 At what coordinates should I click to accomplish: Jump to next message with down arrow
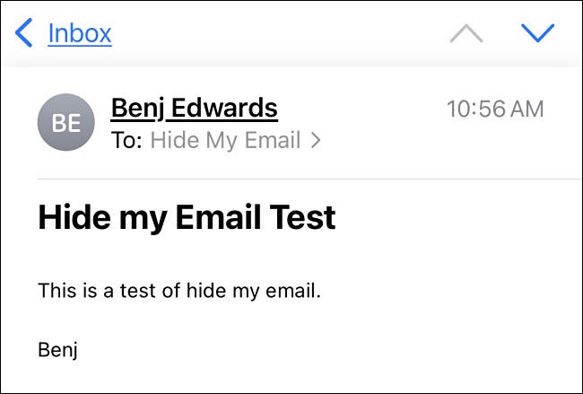(x=537, y=34)
